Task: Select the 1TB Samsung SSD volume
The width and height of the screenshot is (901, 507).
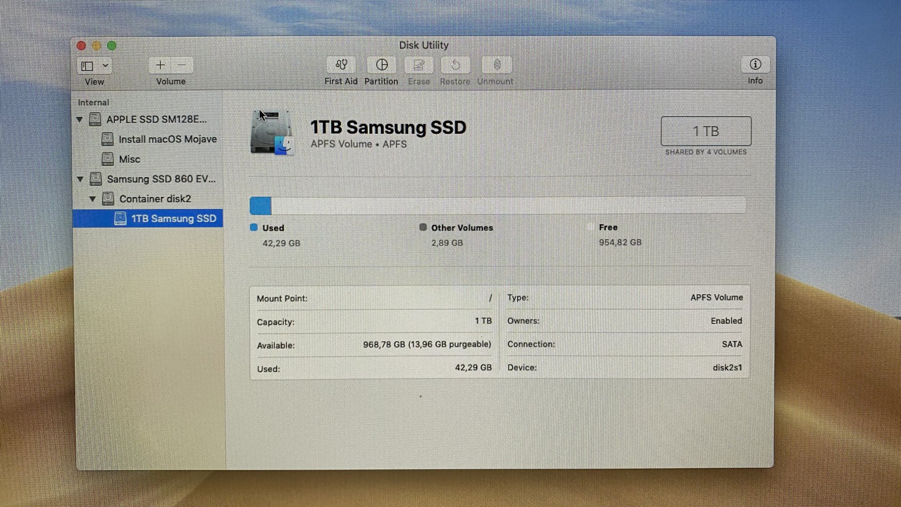Action: (x=173, y=219)
